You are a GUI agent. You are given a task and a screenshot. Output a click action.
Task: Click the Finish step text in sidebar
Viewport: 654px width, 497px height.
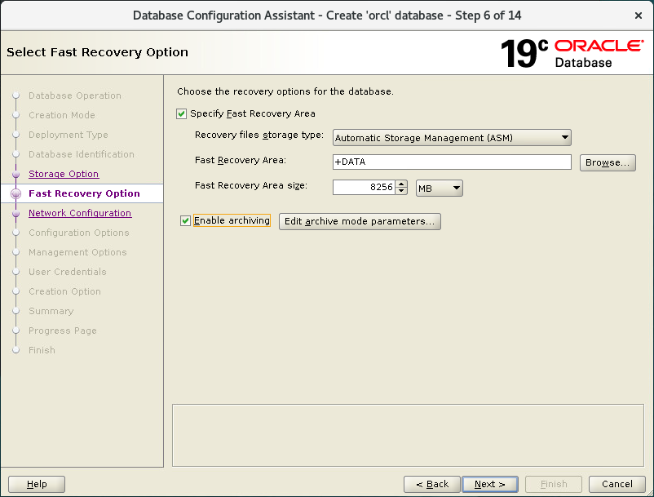point(42,351)
